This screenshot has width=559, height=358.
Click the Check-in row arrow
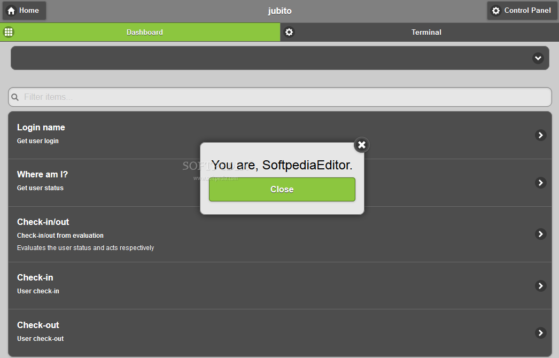pos(540,286)
